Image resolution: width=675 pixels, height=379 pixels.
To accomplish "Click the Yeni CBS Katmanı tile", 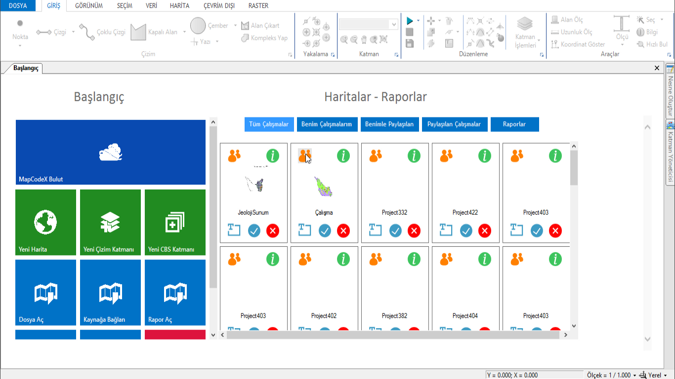I will tap(175, 223).
